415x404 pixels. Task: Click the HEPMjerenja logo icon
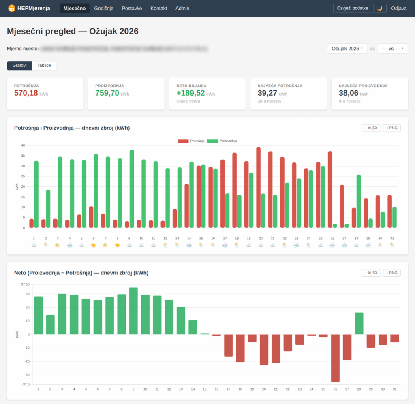(11, 8)
